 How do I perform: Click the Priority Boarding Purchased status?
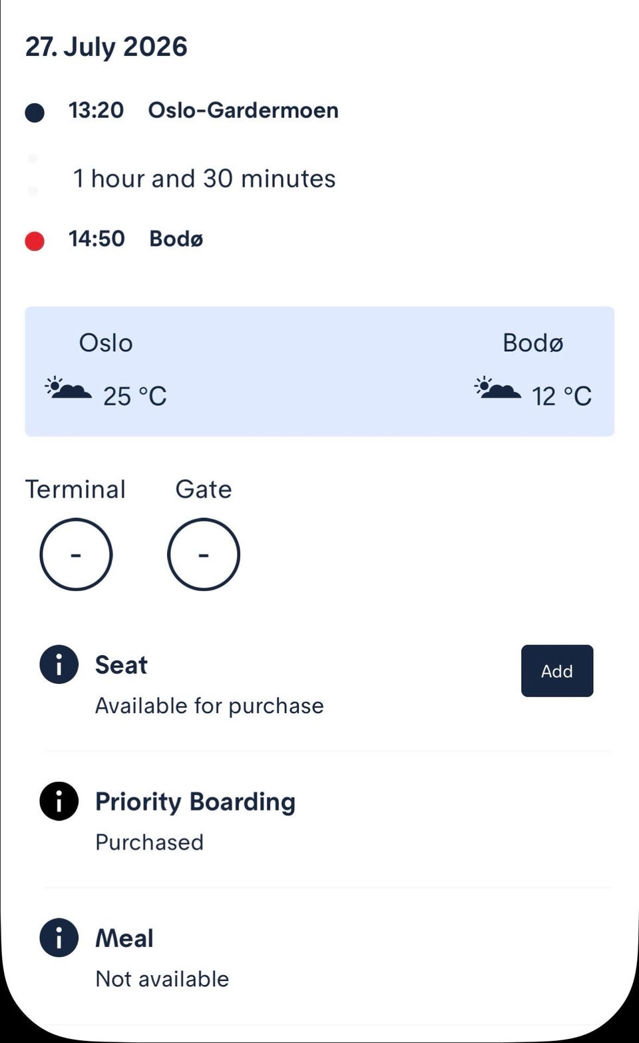click(x=150, y=842)
